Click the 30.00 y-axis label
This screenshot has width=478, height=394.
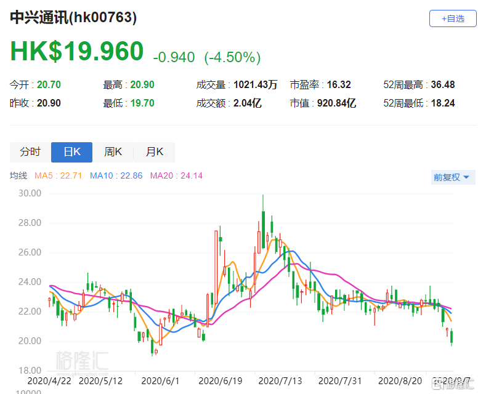click(30, 193)
